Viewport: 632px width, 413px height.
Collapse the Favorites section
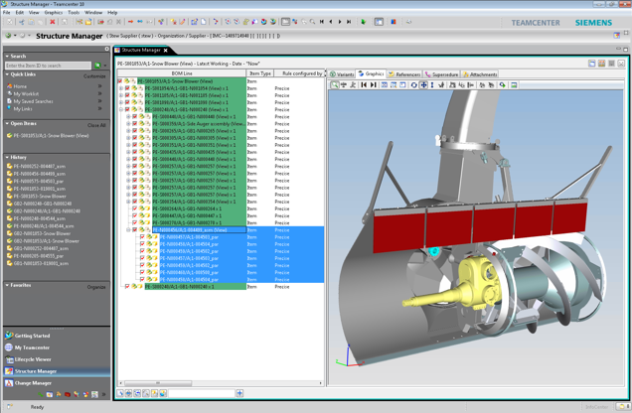7,285
